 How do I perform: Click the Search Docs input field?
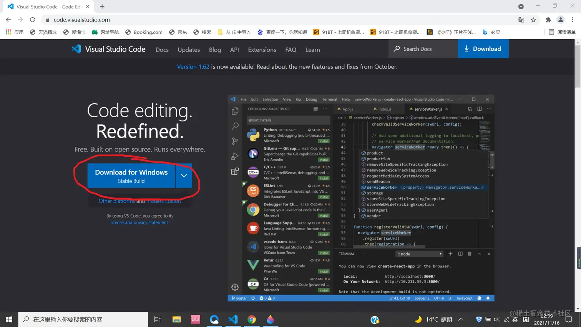tap(423, 49)
